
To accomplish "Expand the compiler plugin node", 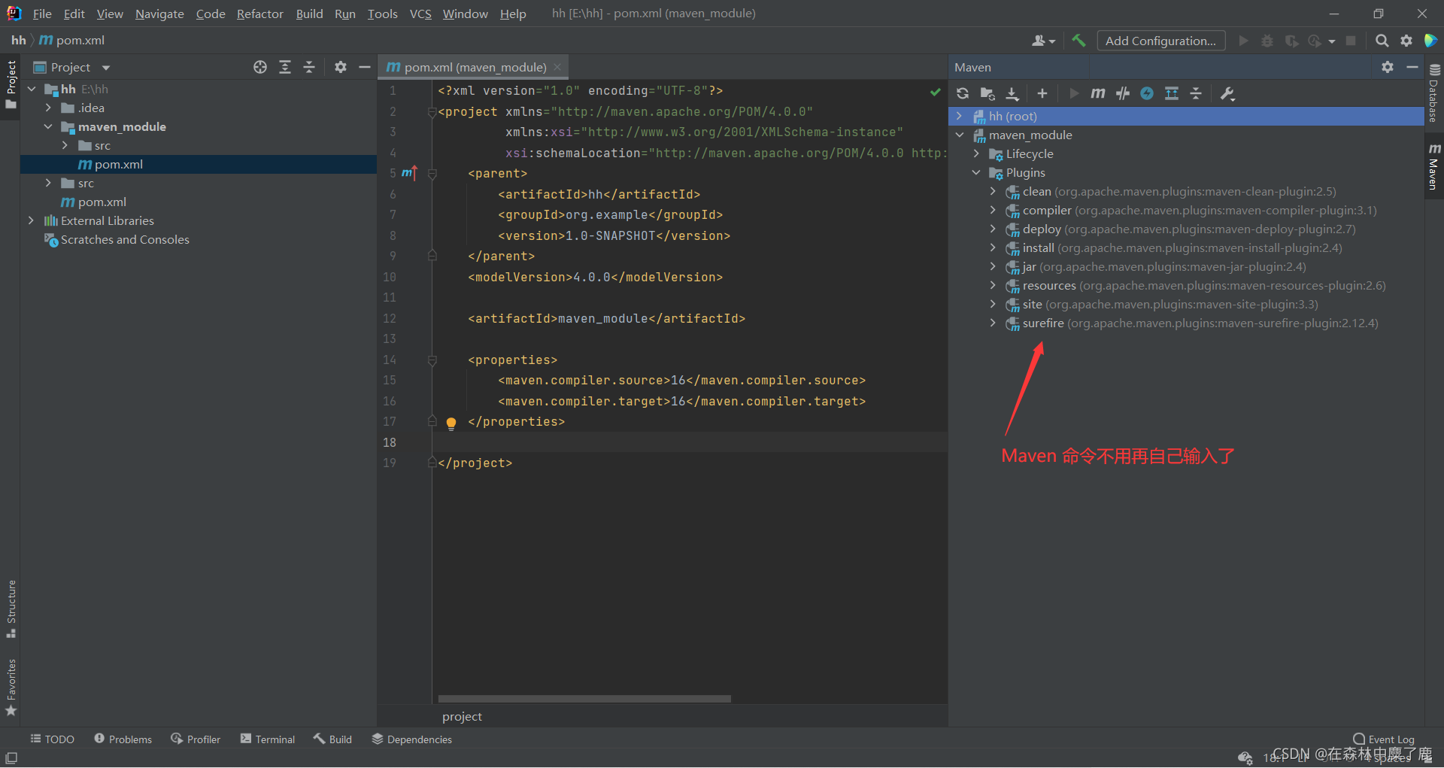I will [x=993, y=210].
